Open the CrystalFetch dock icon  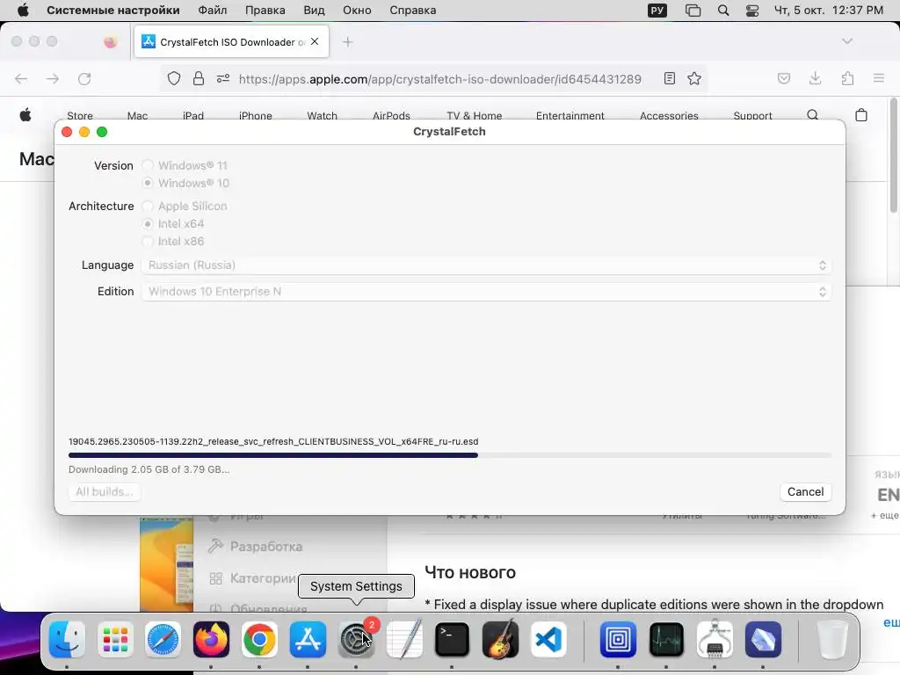763,639
